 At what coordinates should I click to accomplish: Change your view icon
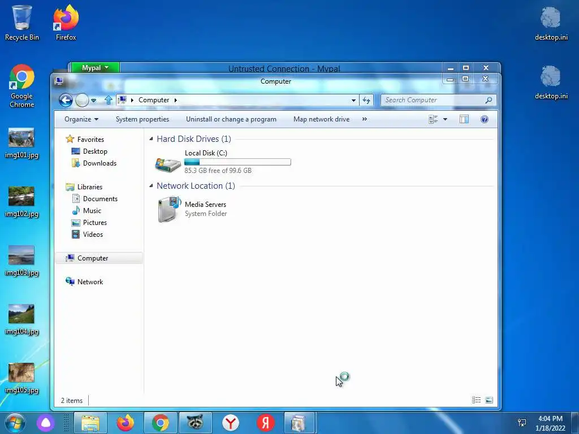coord(433,119)
